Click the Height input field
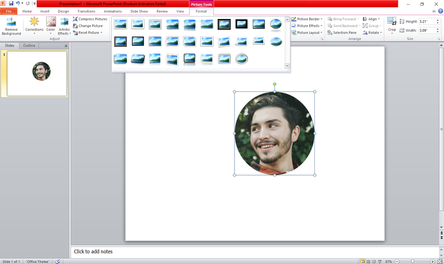Image resolution: width=444 pixels, height=264 pixels. click(427, 21)
